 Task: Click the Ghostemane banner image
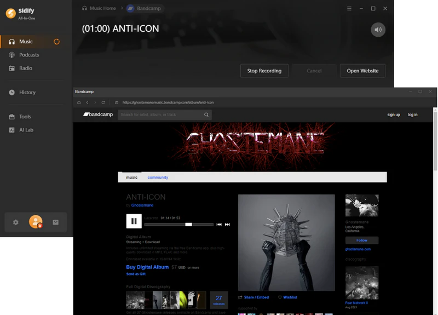(252, 146)
